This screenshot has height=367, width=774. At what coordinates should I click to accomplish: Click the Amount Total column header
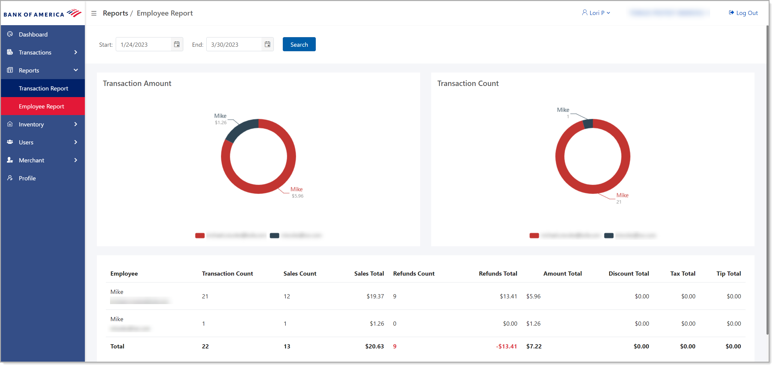[562, 273]
